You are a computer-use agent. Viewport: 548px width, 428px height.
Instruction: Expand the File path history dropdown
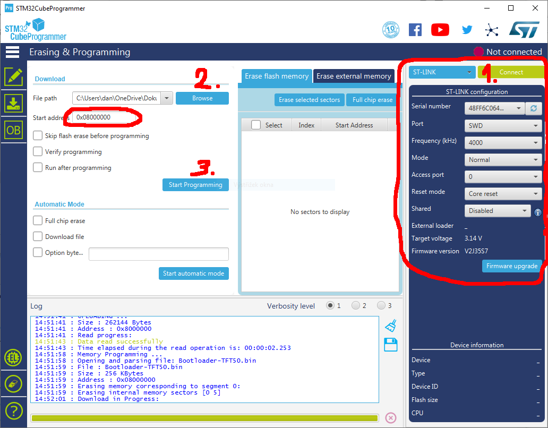(x=167, y=98)
